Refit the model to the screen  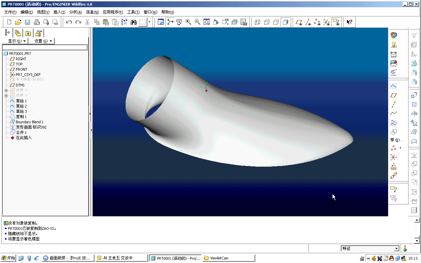pos(207,22)
